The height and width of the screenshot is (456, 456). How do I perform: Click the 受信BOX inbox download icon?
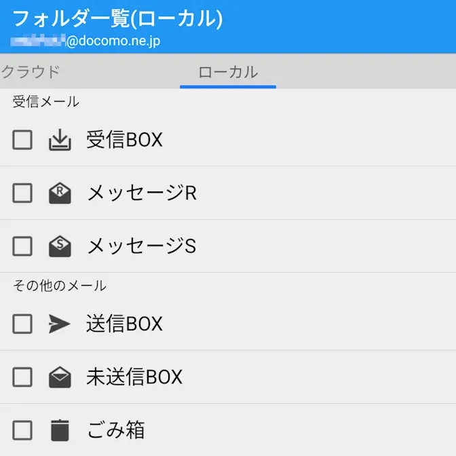click(60, 140)
